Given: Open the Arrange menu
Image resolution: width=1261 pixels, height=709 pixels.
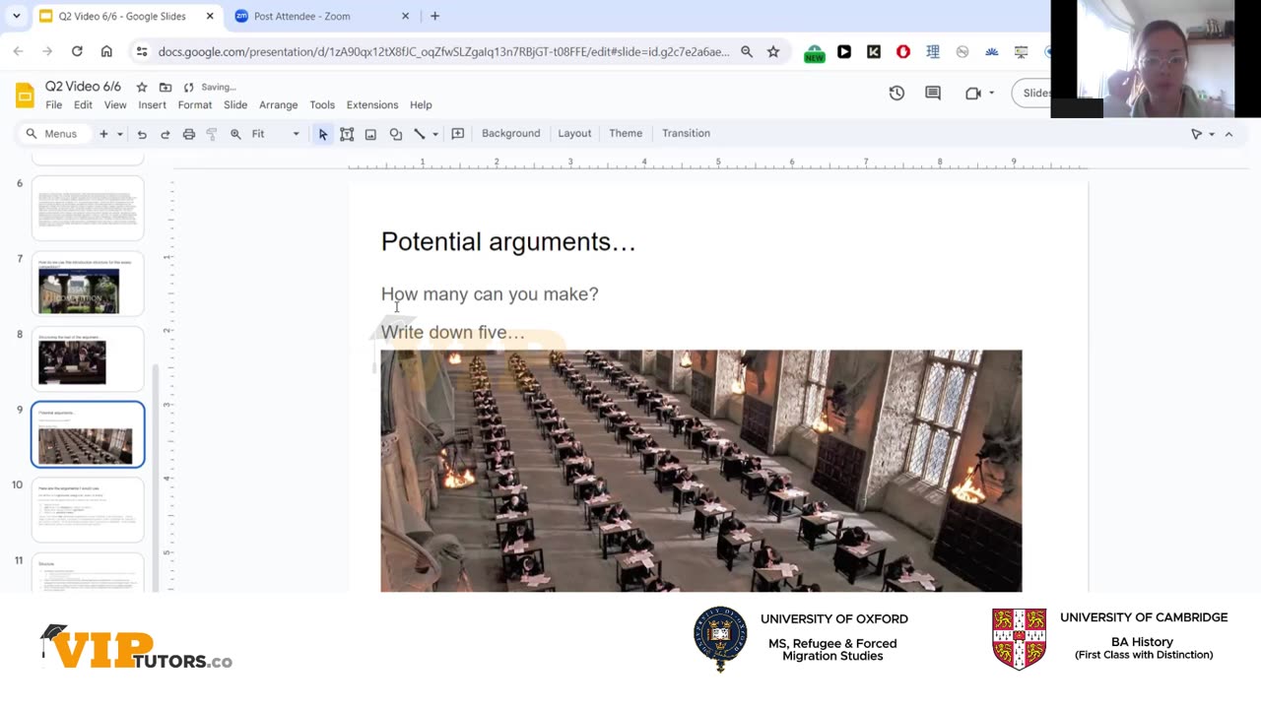Looking at the screenshot, I should pyautogui.click(x=279, y=105).
